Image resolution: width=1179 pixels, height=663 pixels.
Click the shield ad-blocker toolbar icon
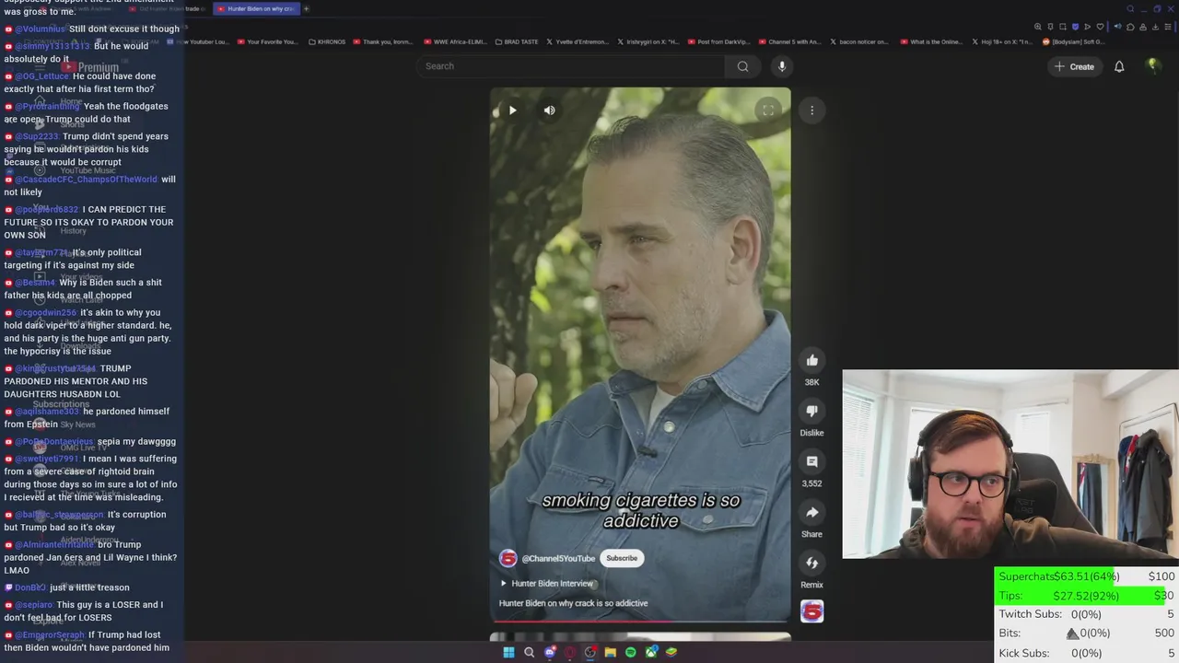[x=1075, y=27]
